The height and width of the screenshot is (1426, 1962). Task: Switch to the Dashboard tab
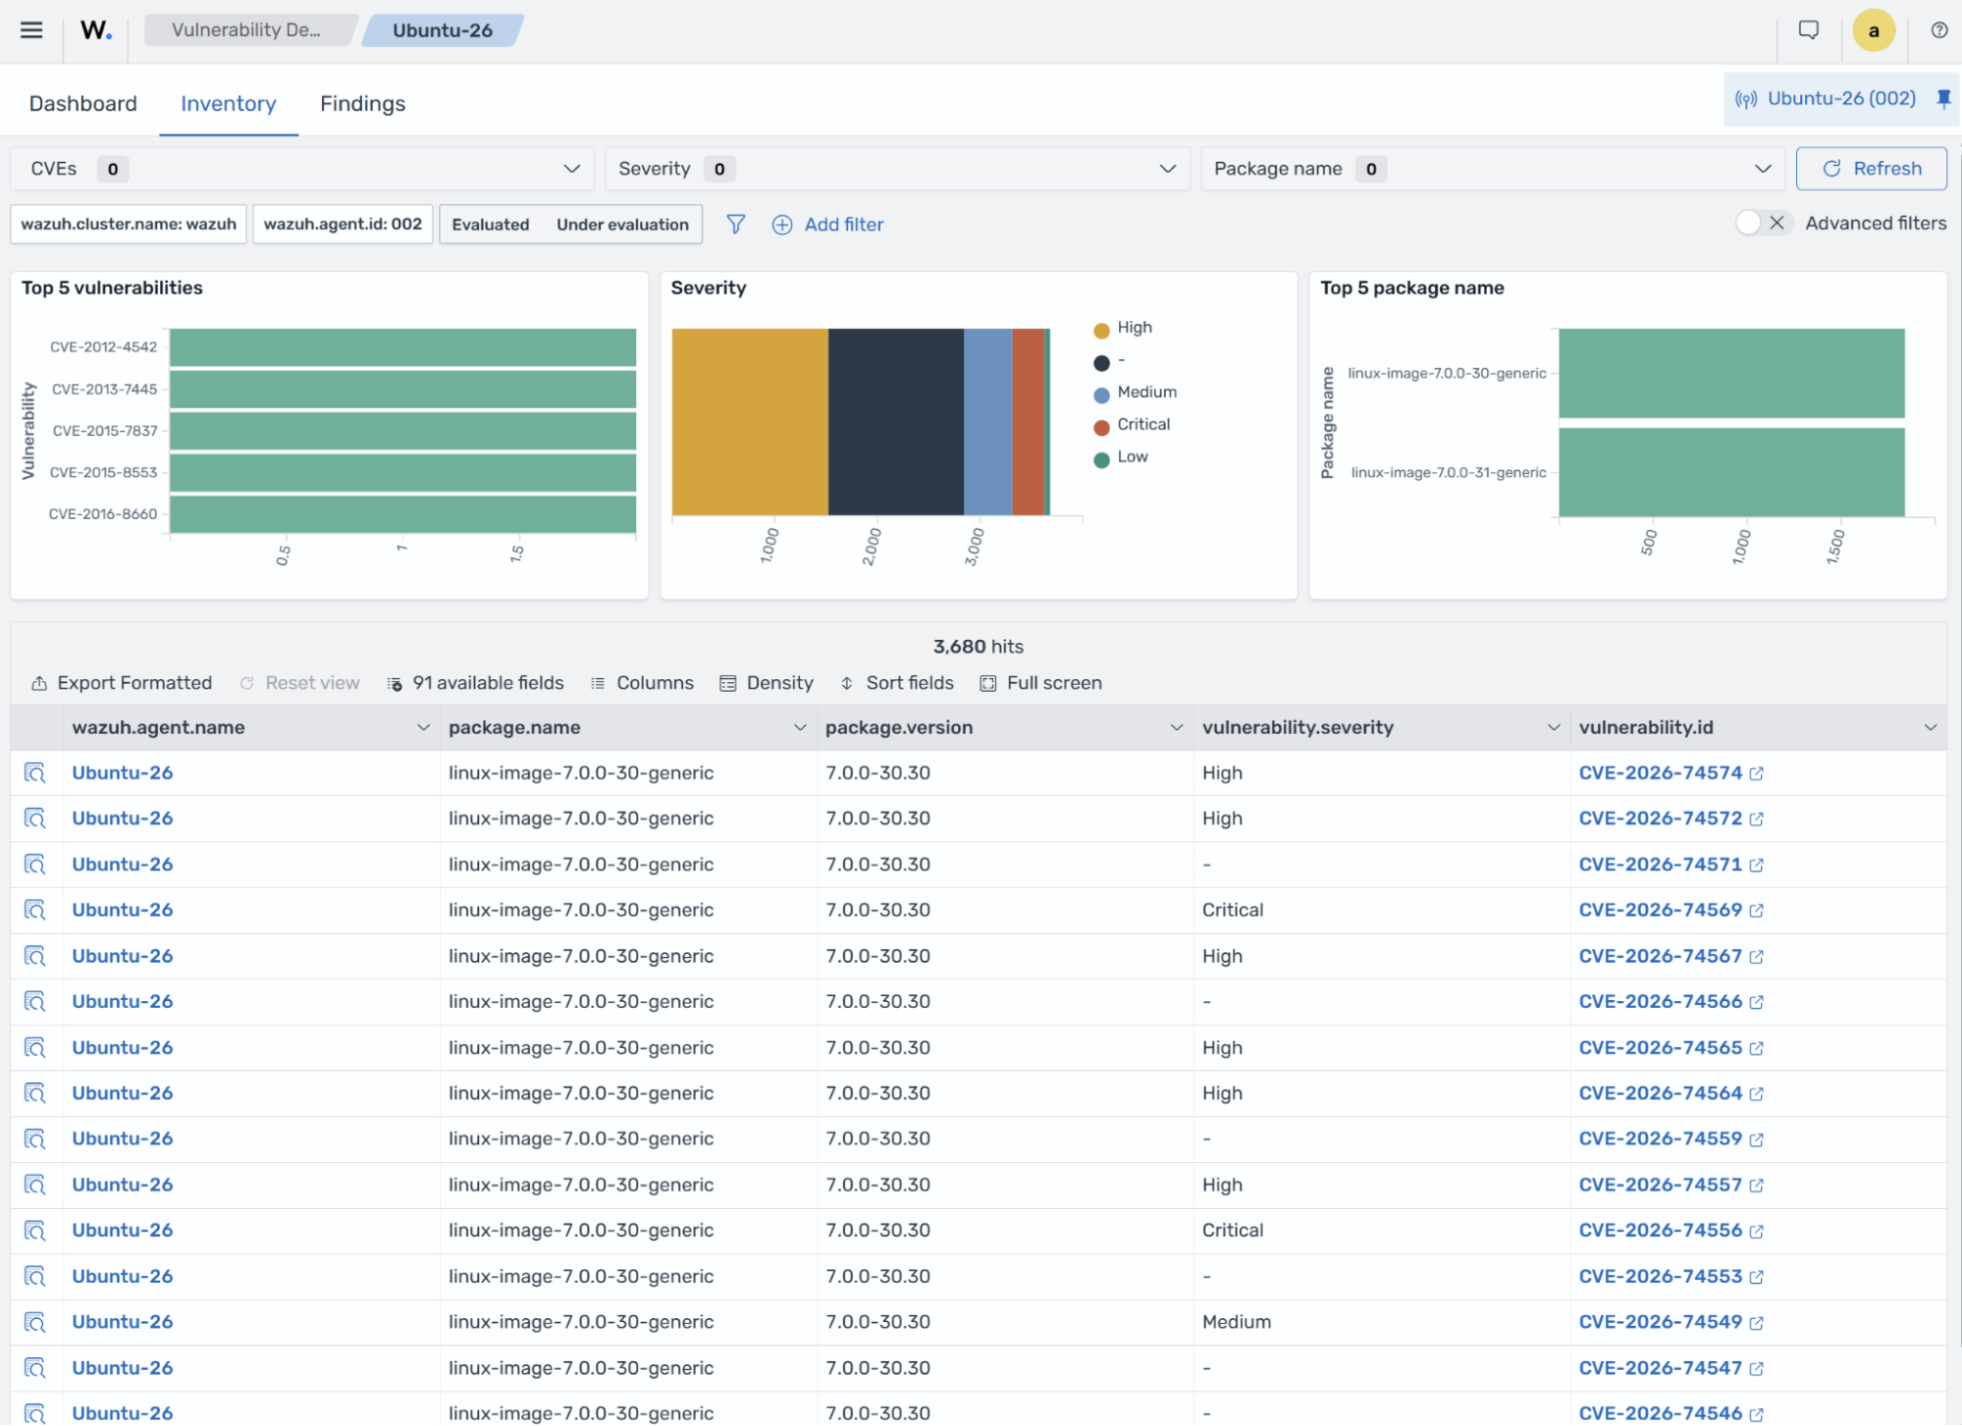(83, 104)
